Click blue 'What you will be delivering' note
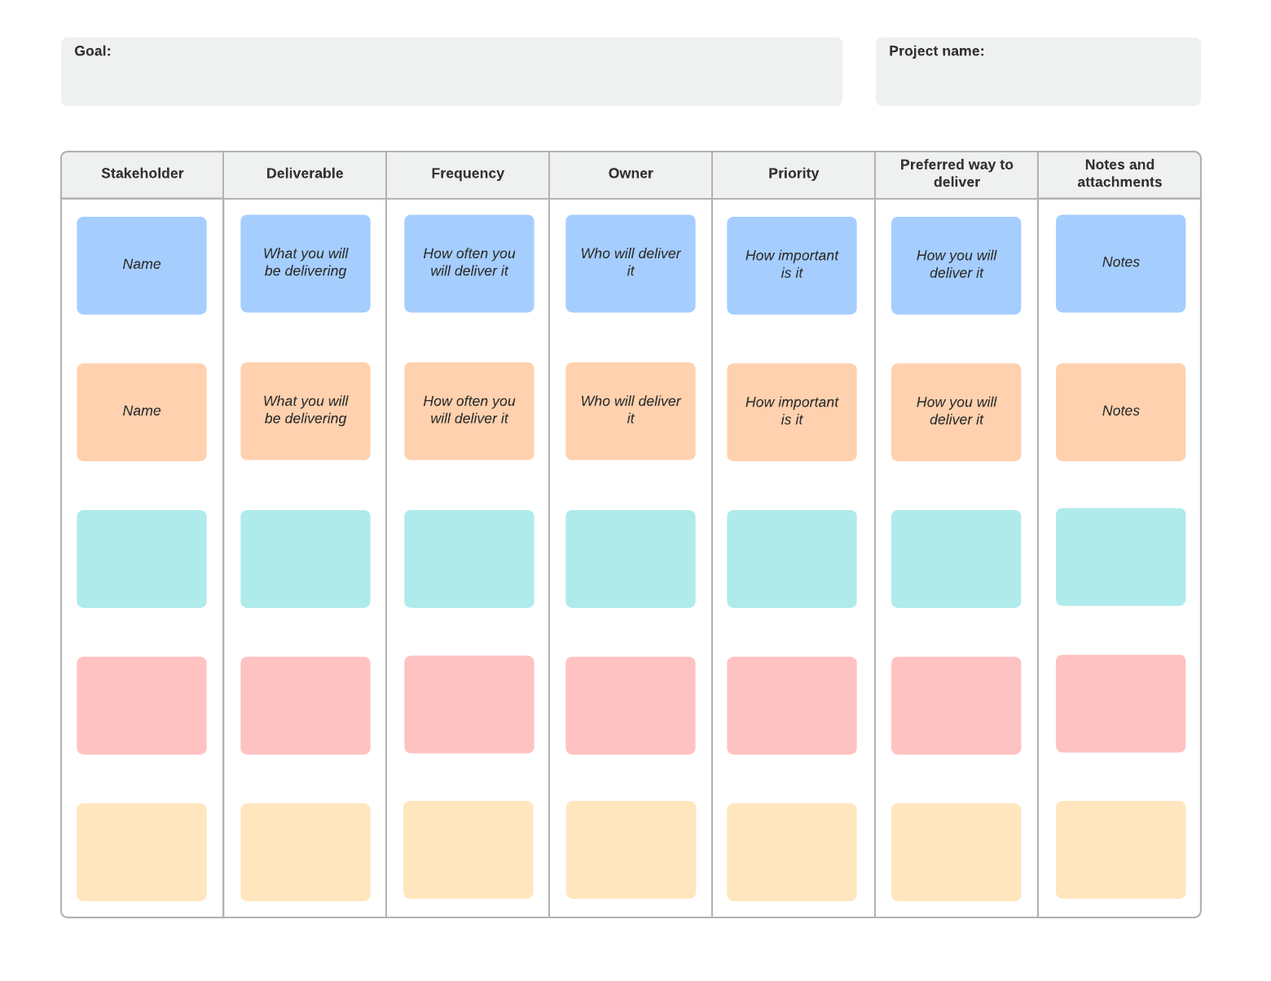 tap(306, 263)
